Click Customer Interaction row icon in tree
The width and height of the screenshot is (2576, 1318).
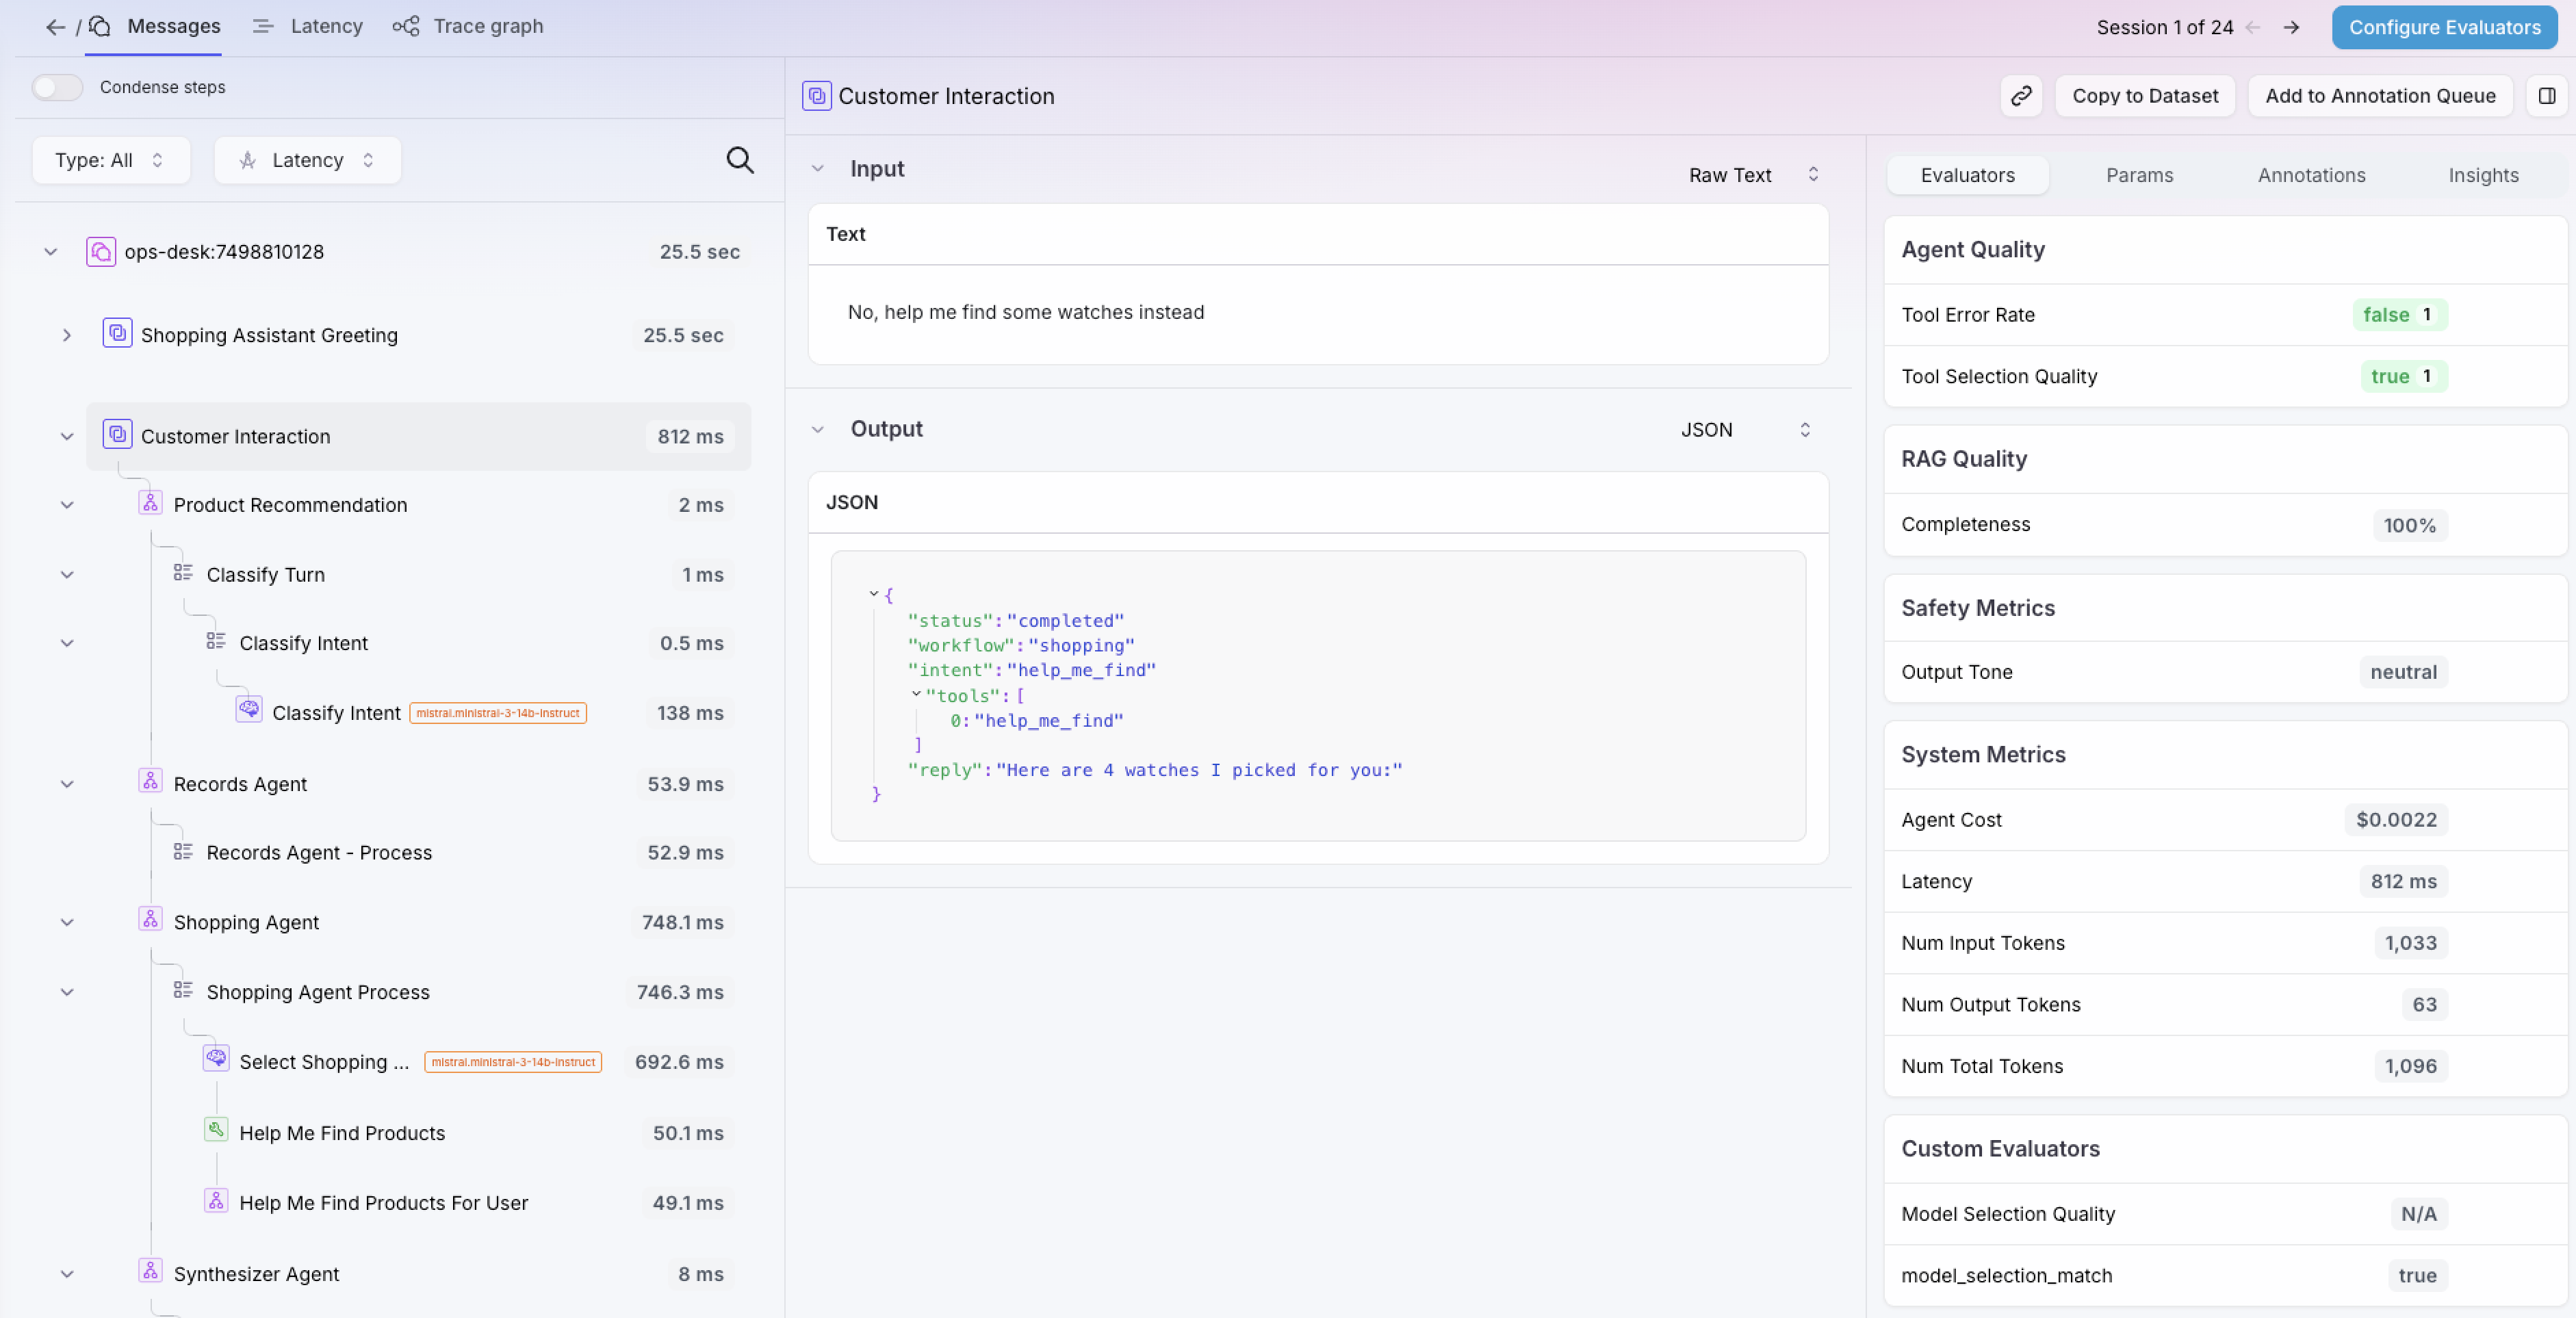[x=118, y=434]
